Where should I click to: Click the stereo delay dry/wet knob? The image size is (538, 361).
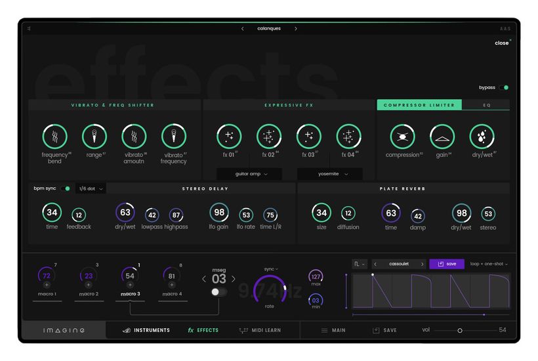[125, 213]
